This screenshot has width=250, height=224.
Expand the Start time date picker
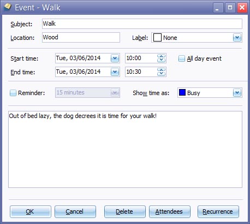(115, 58)
